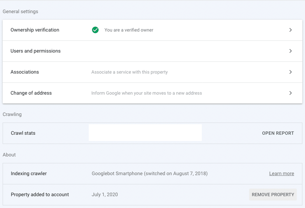Open the Associations settings row
Viewport: 305px width, 208px height.
25,72
